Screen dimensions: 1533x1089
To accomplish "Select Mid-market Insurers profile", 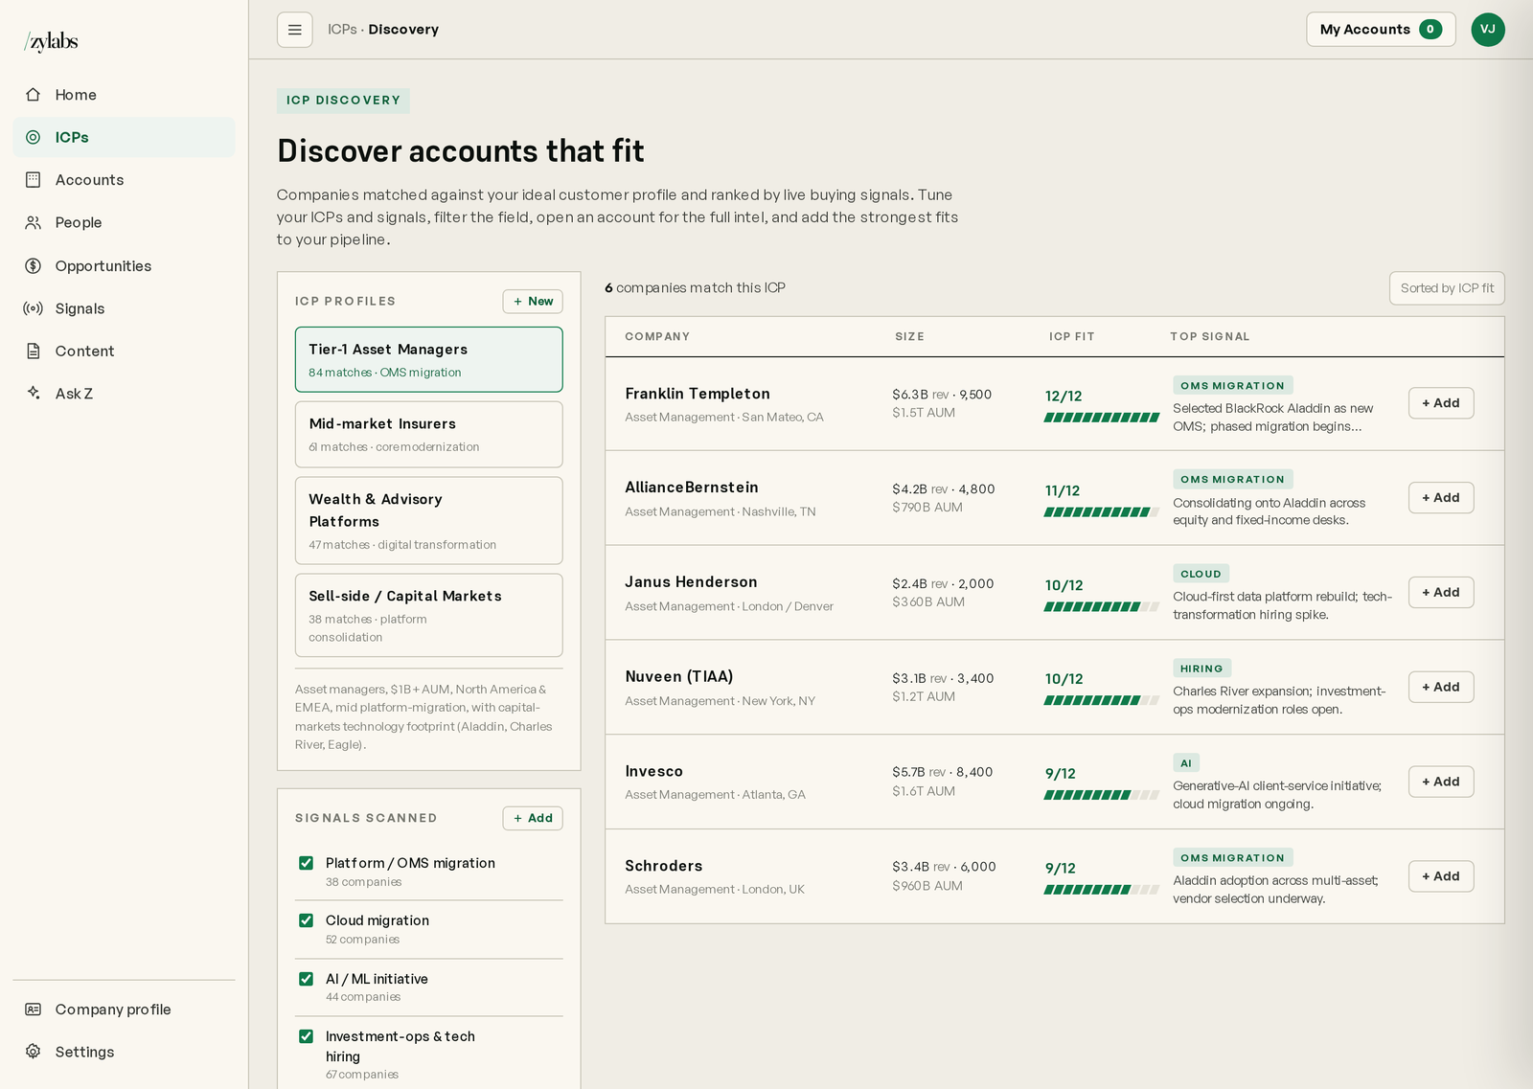I will tap(428, 434).
